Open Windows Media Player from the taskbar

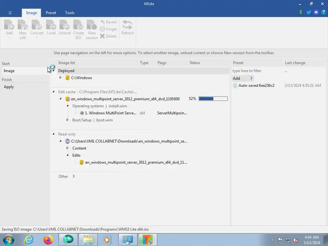pos(108,240)
